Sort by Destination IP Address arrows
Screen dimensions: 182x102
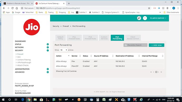[x=139, y=56]
